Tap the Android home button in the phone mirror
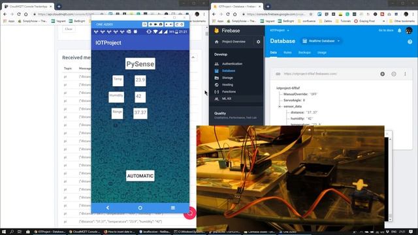 (x=140, y=208)
